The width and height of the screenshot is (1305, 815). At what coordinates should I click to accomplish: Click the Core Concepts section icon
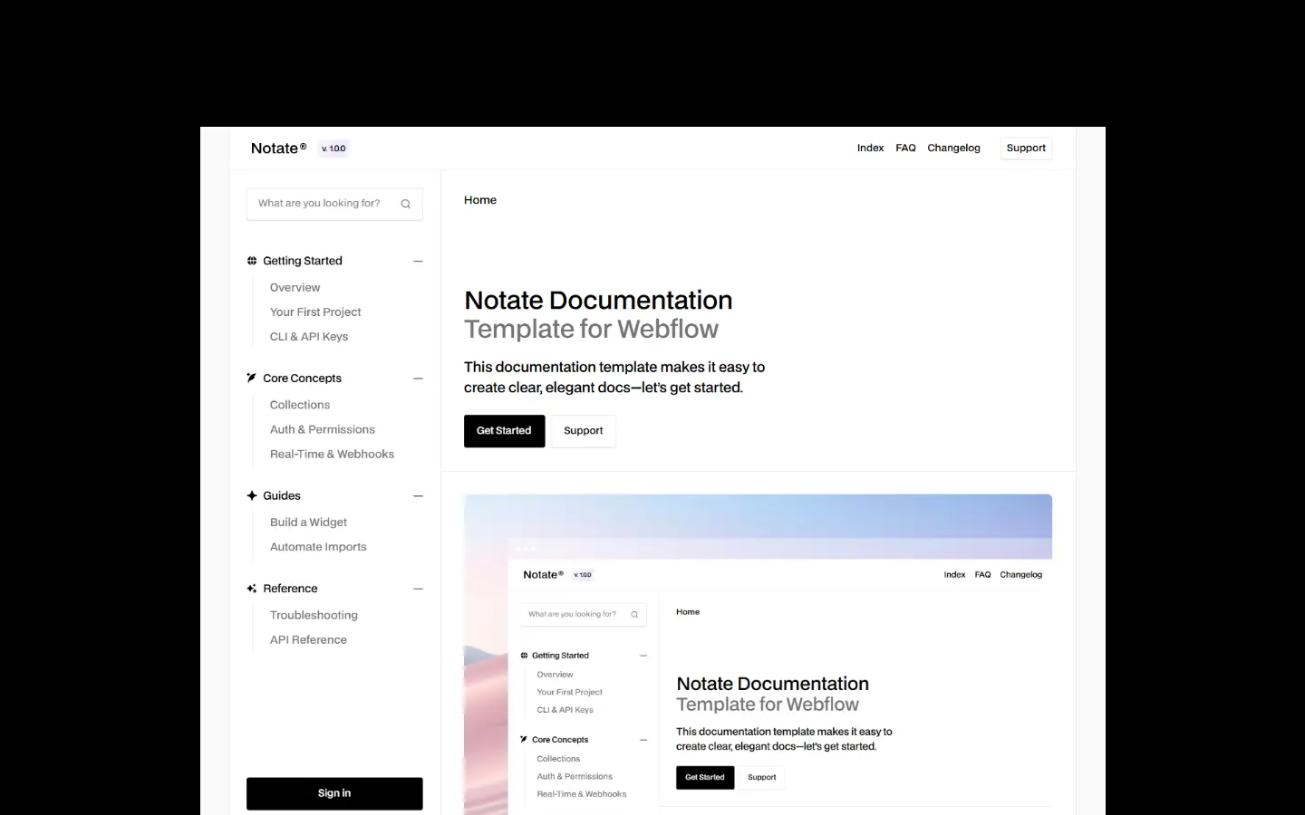(252, 378)
